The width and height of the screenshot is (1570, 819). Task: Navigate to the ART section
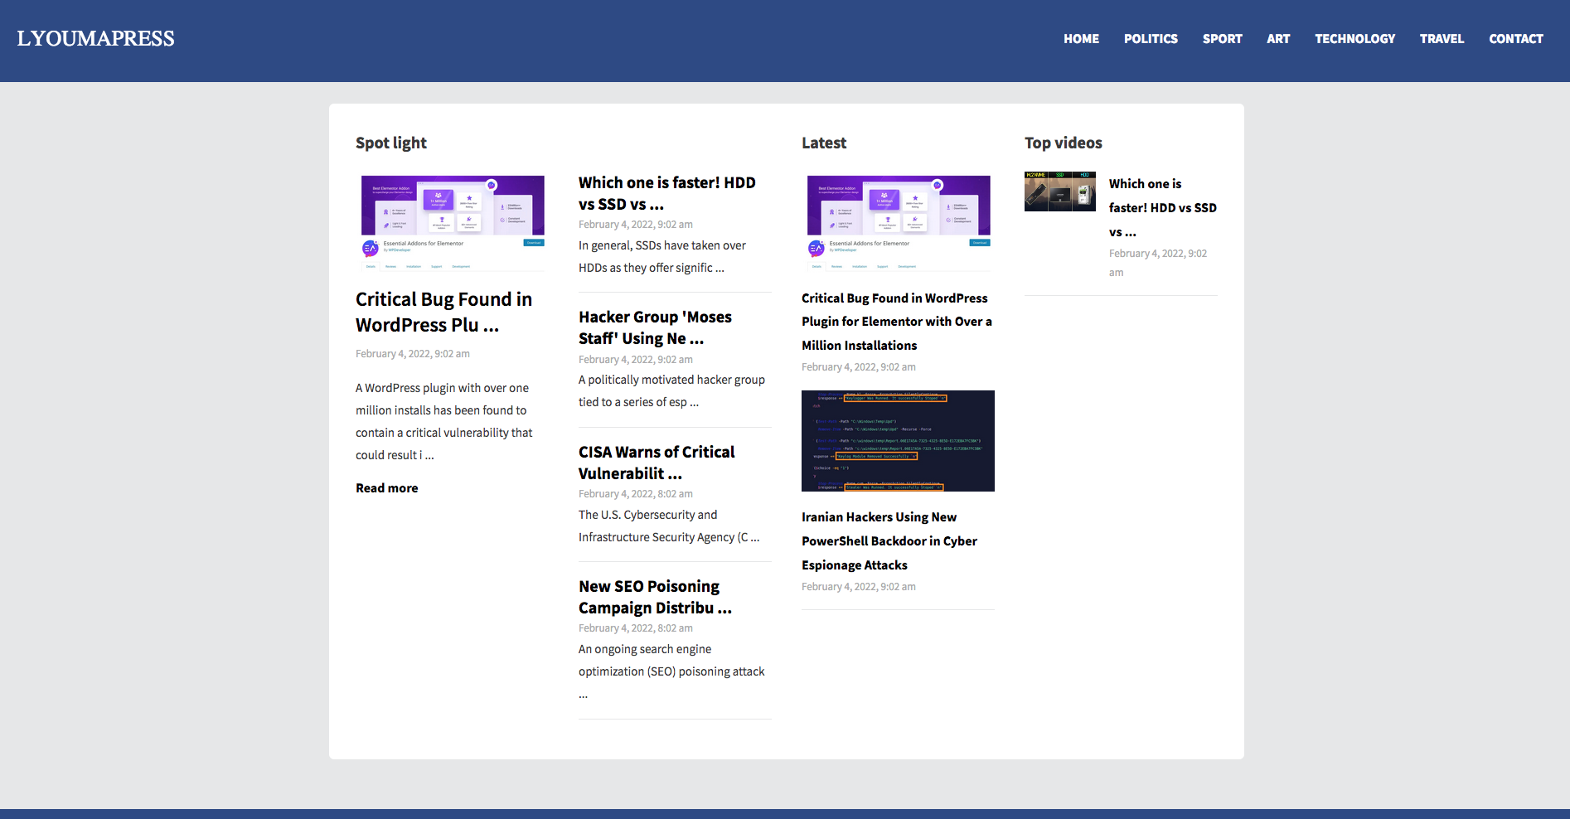[x=1278, y=39]
